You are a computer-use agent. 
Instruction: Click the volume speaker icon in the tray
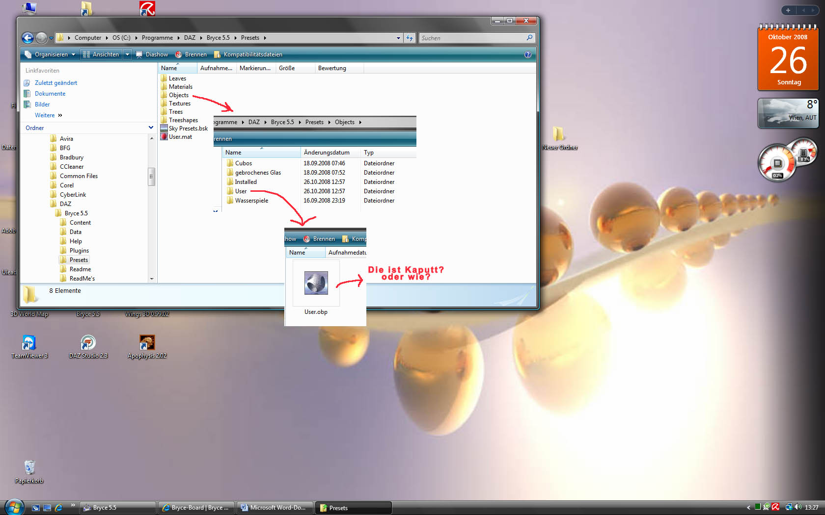tap(798, 507)
